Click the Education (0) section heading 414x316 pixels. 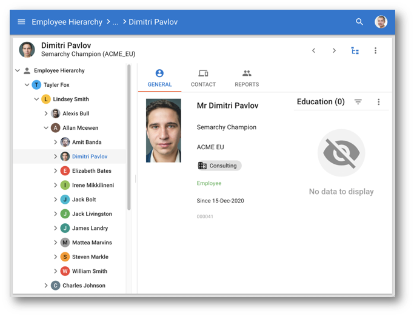[x=321, y=102]
